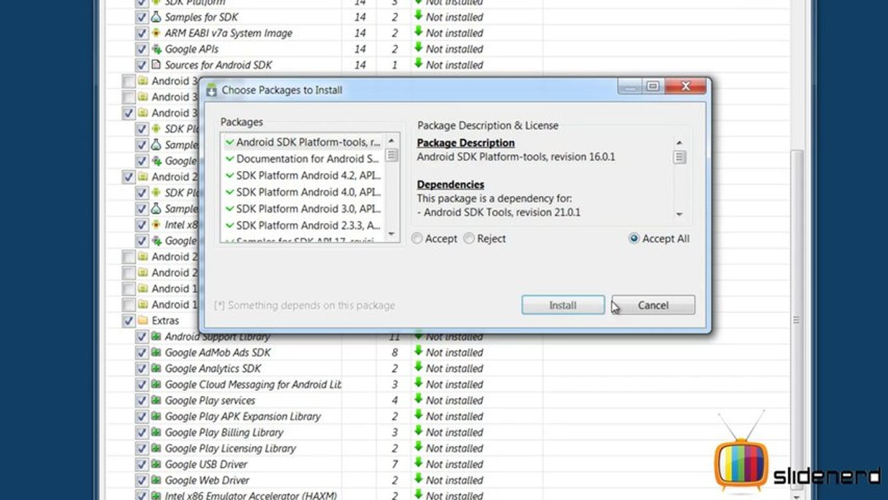Click the Package Description scrollbar thumb

[679, 157]
